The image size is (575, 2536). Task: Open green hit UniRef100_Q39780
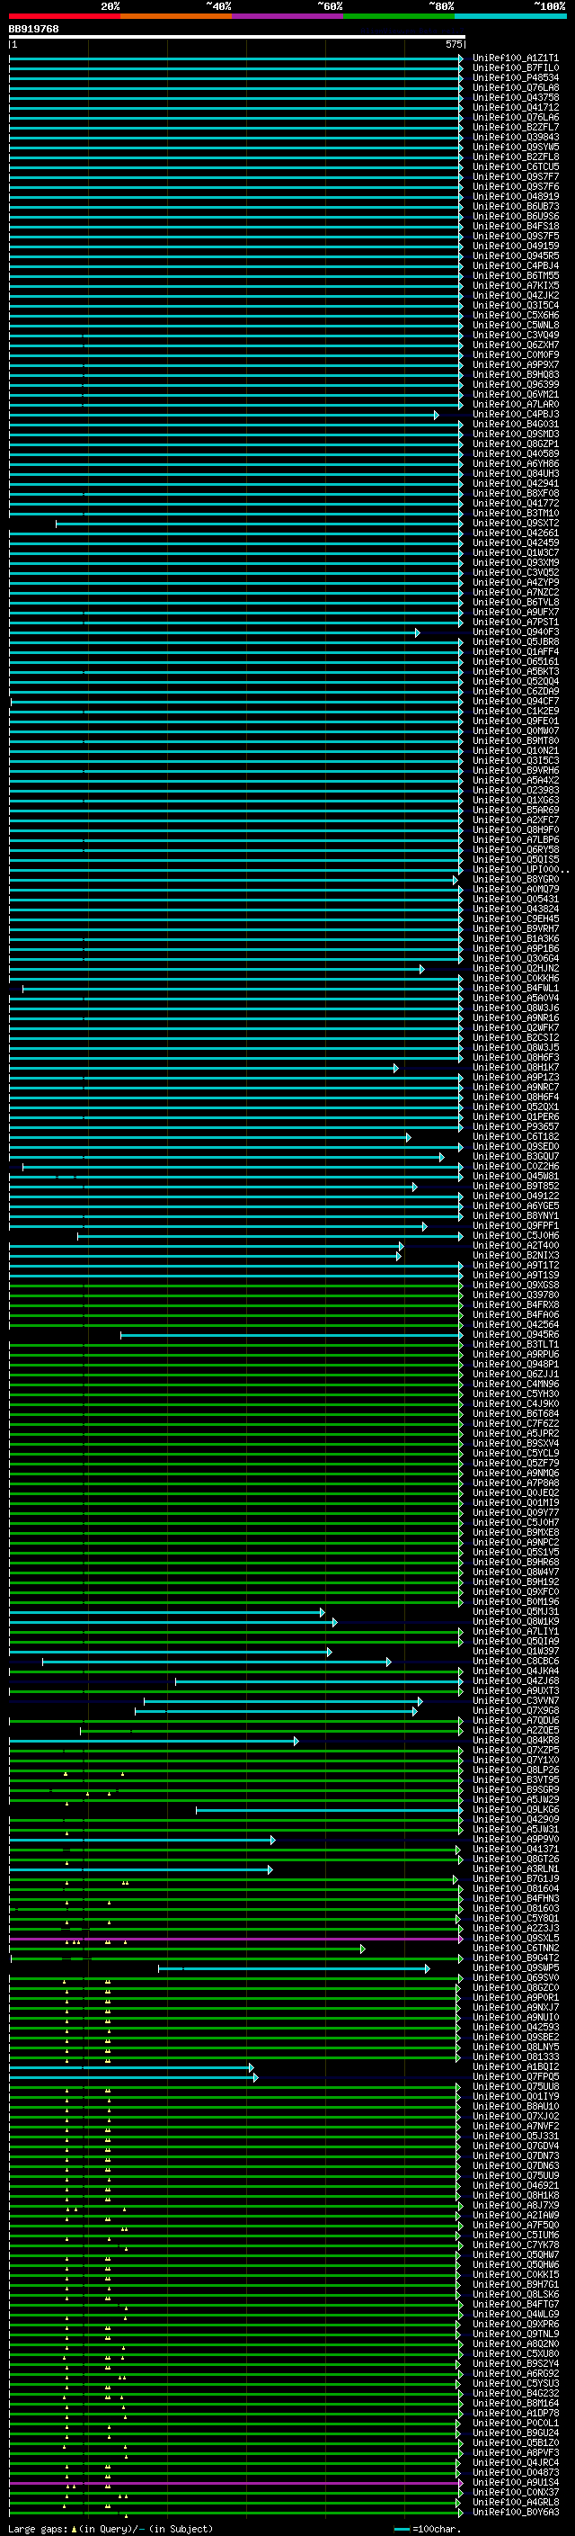click(515, 1295)
